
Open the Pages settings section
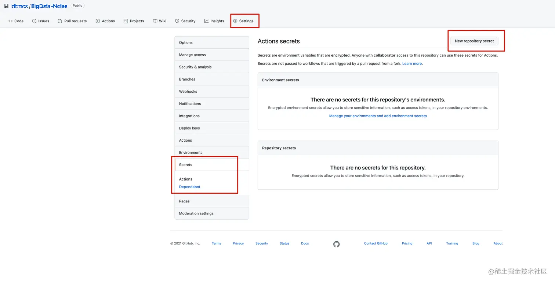pyautogui.click(x=184, y=201)
